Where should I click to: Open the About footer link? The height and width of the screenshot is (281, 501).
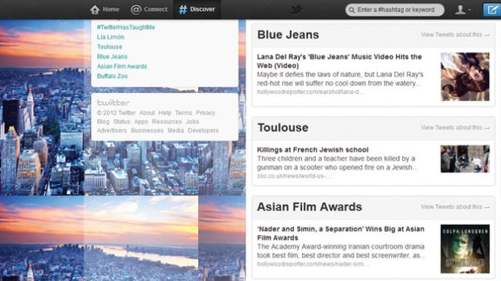pyautogui.click(x=147, y=113)
